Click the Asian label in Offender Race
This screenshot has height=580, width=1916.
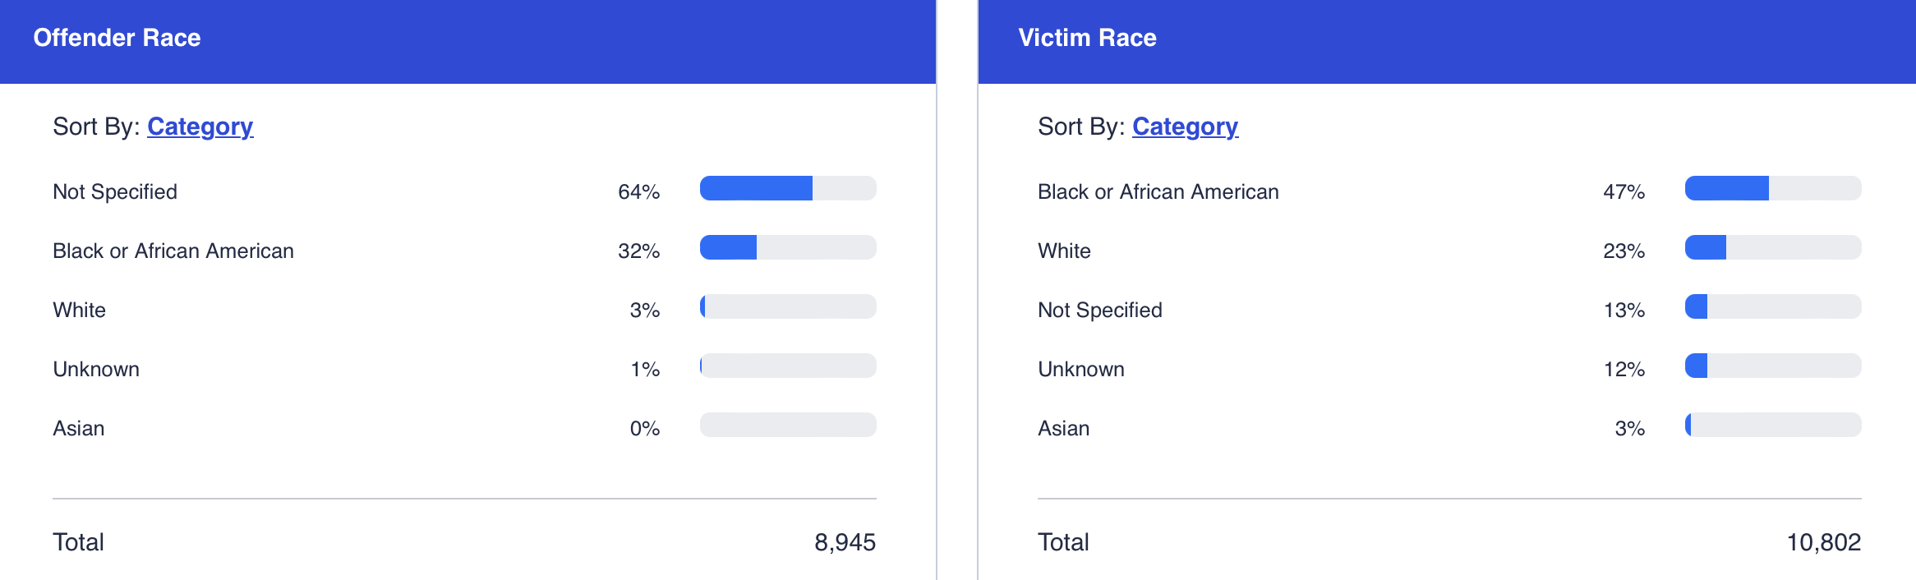pos(79,428)
